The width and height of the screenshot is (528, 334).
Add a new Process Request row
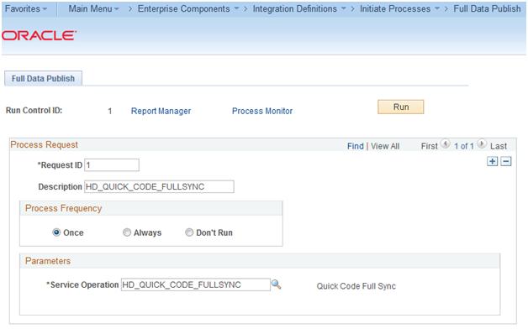493,161
